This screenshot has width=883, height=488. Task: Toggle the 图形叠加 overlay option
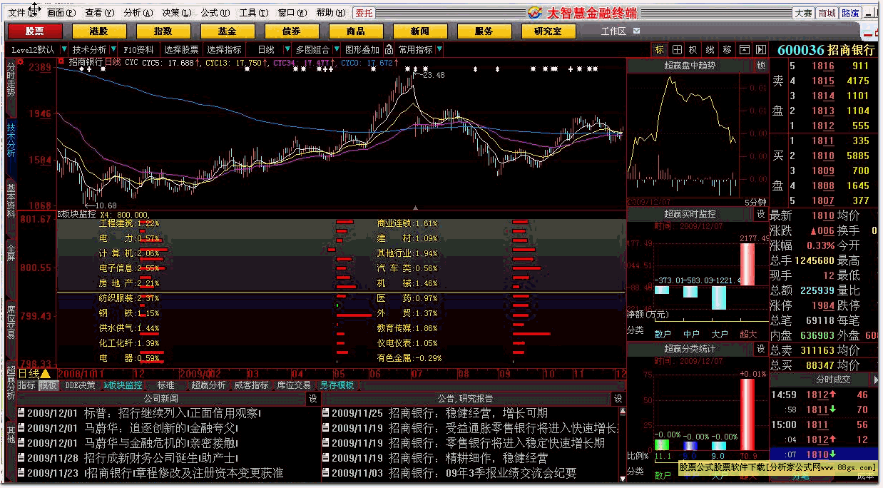363,50
